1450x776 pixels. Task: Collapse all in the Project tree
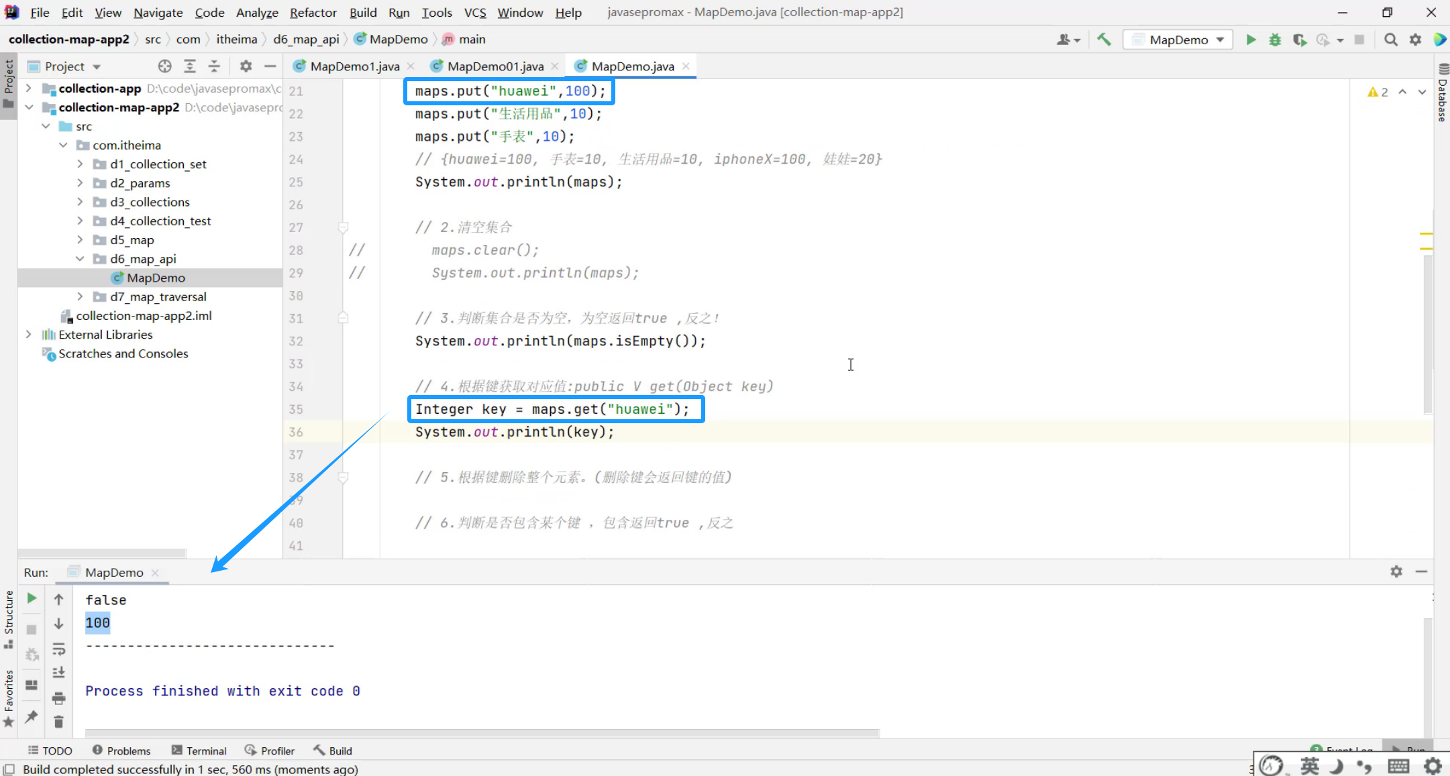click(x=214, y=66)
